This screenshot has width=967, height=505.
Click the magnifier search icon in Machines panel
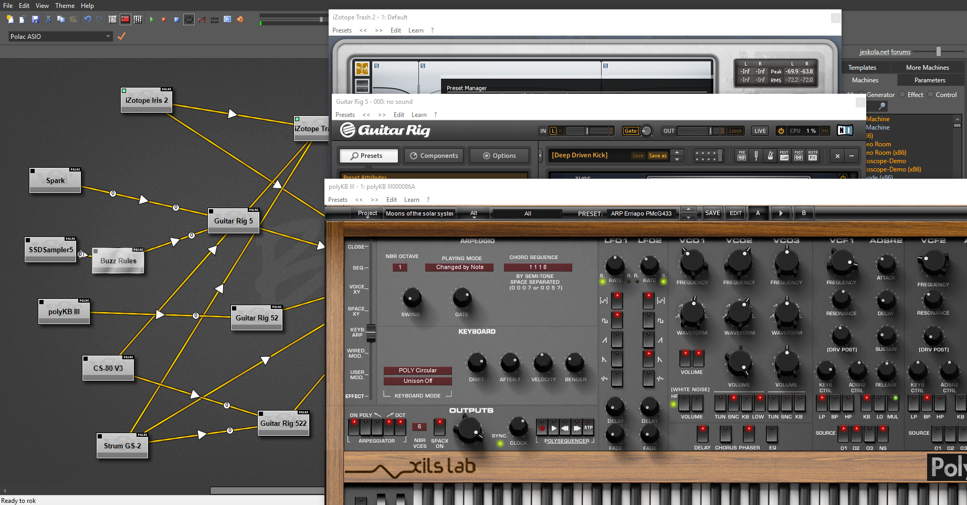coord(882,106)
